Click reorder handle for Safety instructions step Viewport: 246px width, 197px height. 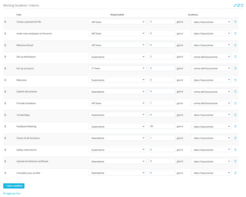(5, 150)
